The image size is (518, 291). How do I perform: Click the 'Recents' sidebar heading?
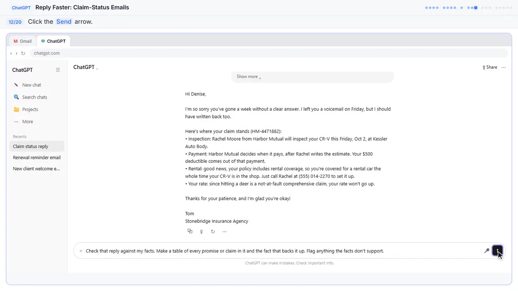click(19, 137)
